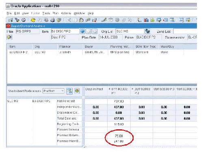Click the icon next to Org List field

147,31
